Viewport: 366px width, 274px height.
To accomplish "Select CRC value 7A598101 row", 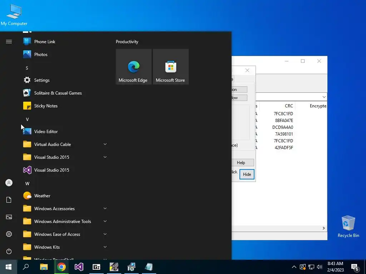I will 284,134.
